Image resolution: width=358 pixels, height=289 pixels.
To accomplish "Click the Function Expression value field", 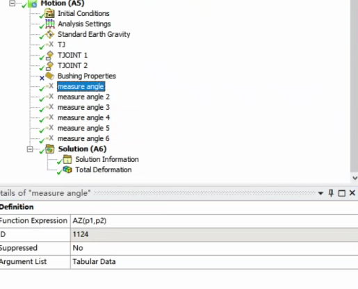I will coord(214,221).
